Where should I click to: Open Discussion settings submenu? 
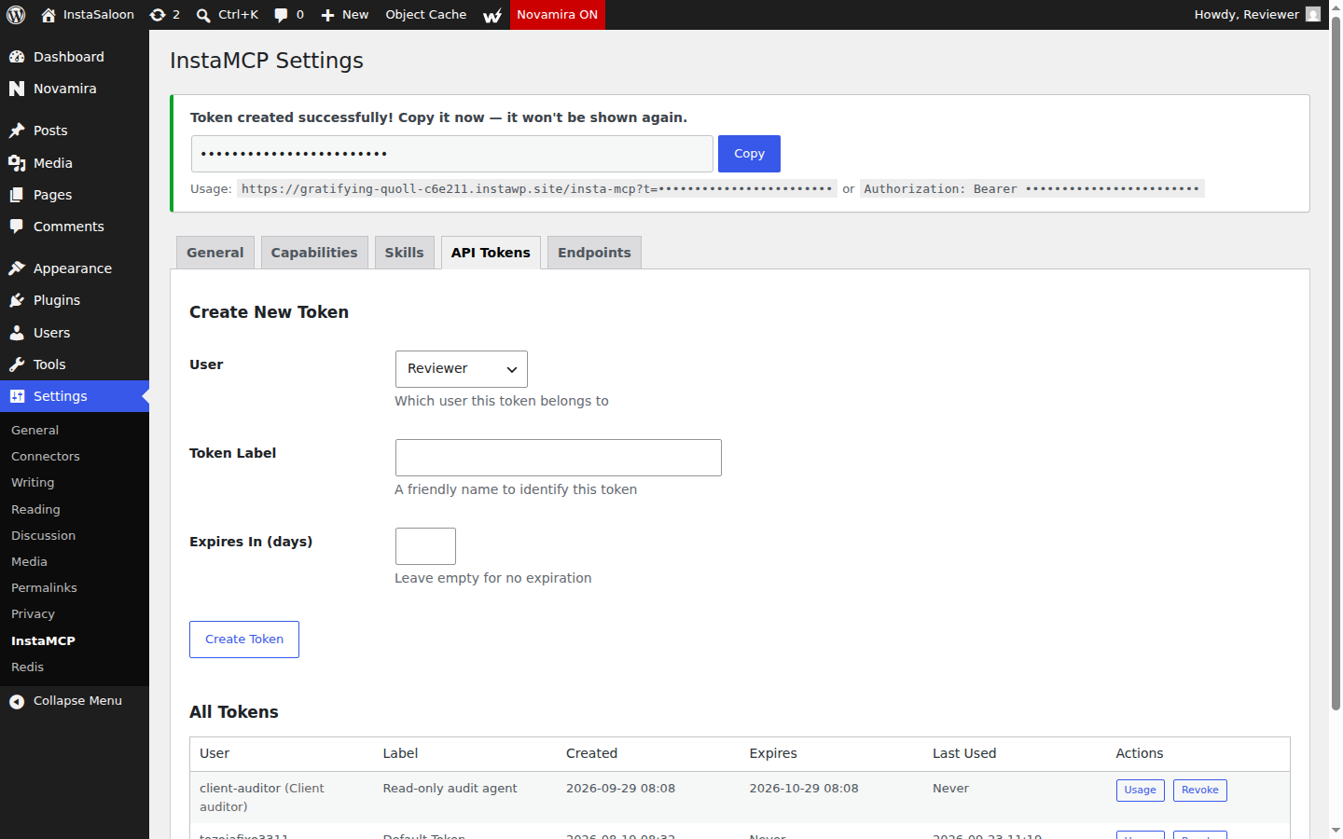(x=44, y=536)
